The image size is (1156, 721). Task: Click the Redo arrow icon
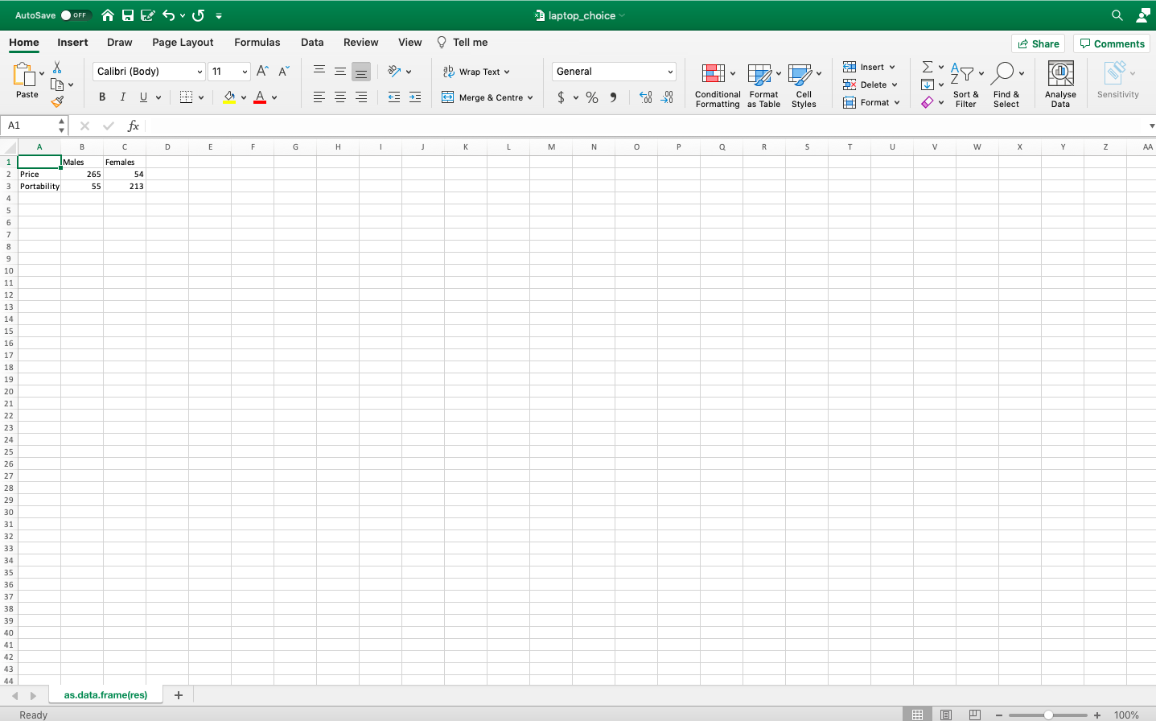199,15
